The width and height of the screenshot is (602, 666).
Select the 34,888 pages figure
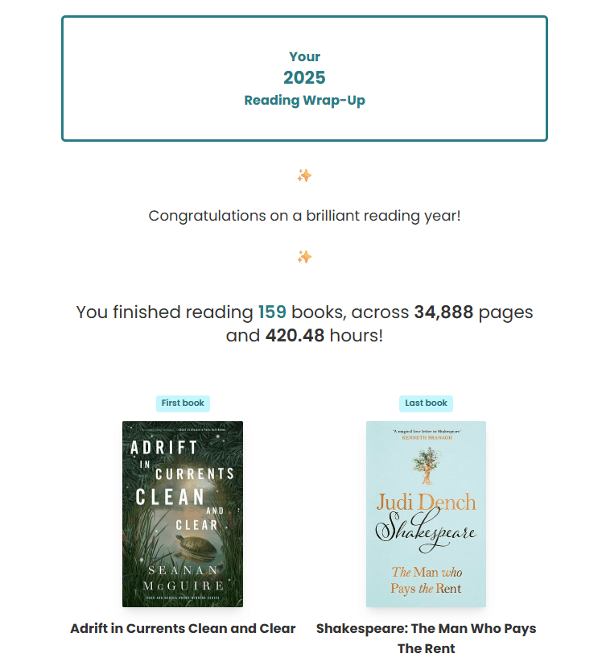[443, 312]
